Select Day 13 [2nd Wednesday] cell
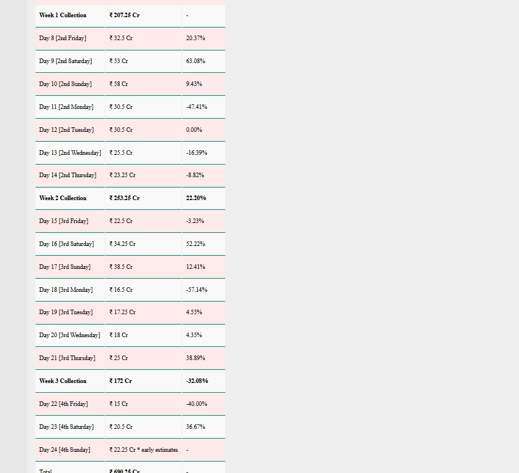Screen dimensions: 519x473 click(x=70, y=153)
